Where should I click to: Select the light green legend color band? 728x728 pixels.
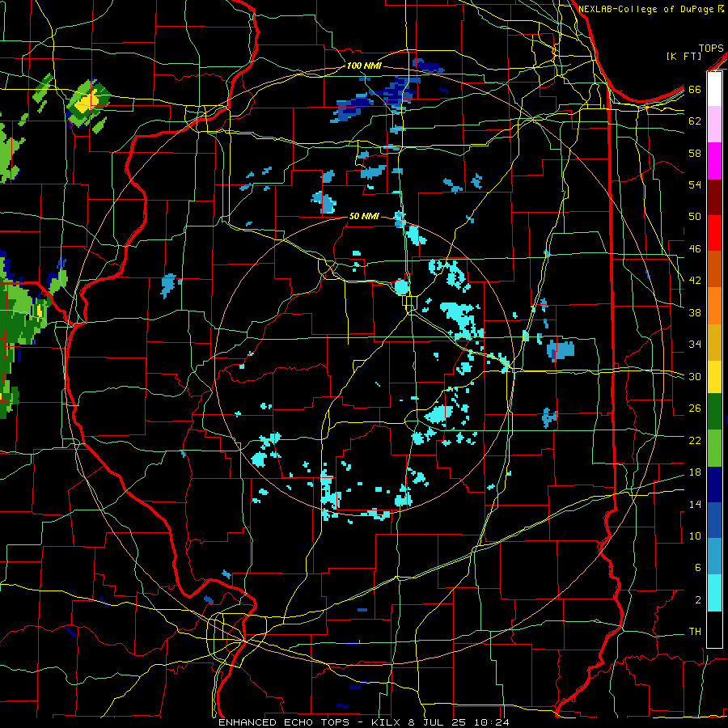pos(714,448)
